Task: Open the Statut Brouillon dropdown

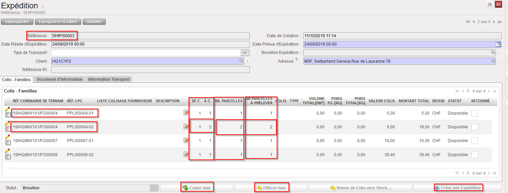Action: (x=154, y=188)
